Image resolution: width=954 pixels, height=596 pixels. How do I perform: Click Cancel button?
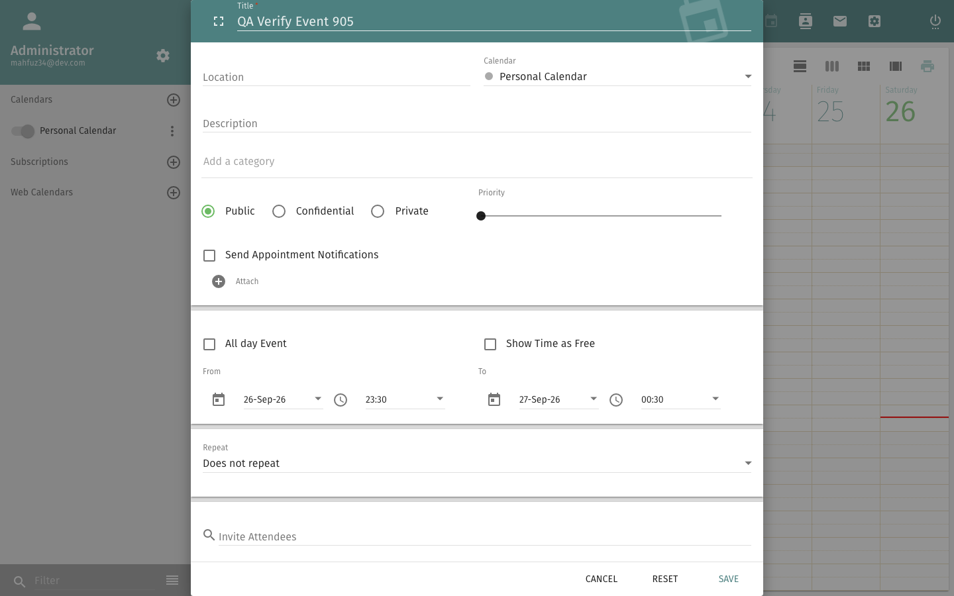[x=602, y=579]
